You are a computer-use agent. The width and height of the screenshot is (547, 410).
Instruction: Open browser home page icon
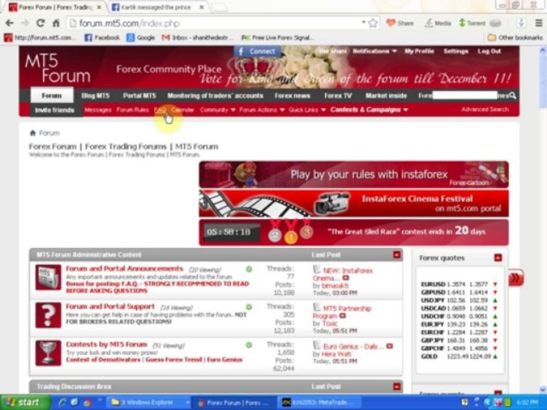tap(56, 23)
